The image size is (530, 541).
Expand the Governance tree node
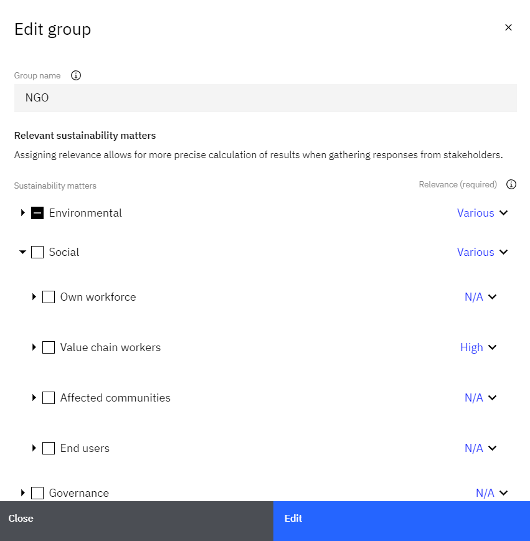click(x=23, y=492)
